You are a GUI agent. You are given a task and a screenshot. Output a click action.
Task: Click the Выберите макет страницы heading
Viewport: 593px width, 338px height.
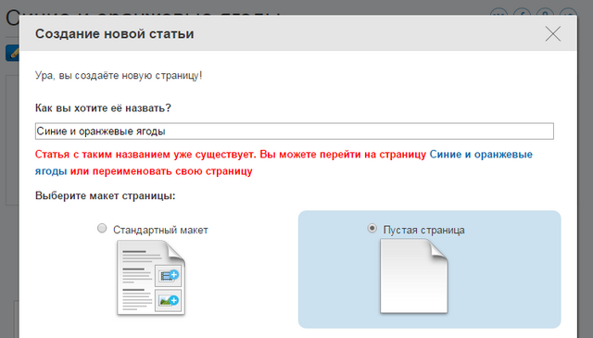[x=105, y=195]
